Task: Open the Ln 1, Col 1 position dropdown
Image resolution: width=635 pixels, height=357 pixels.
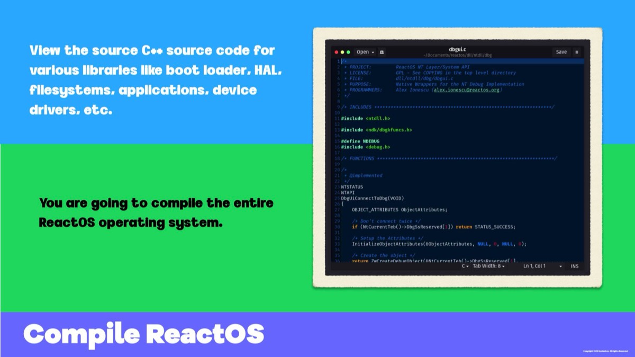Action: [x=560, y=266]
